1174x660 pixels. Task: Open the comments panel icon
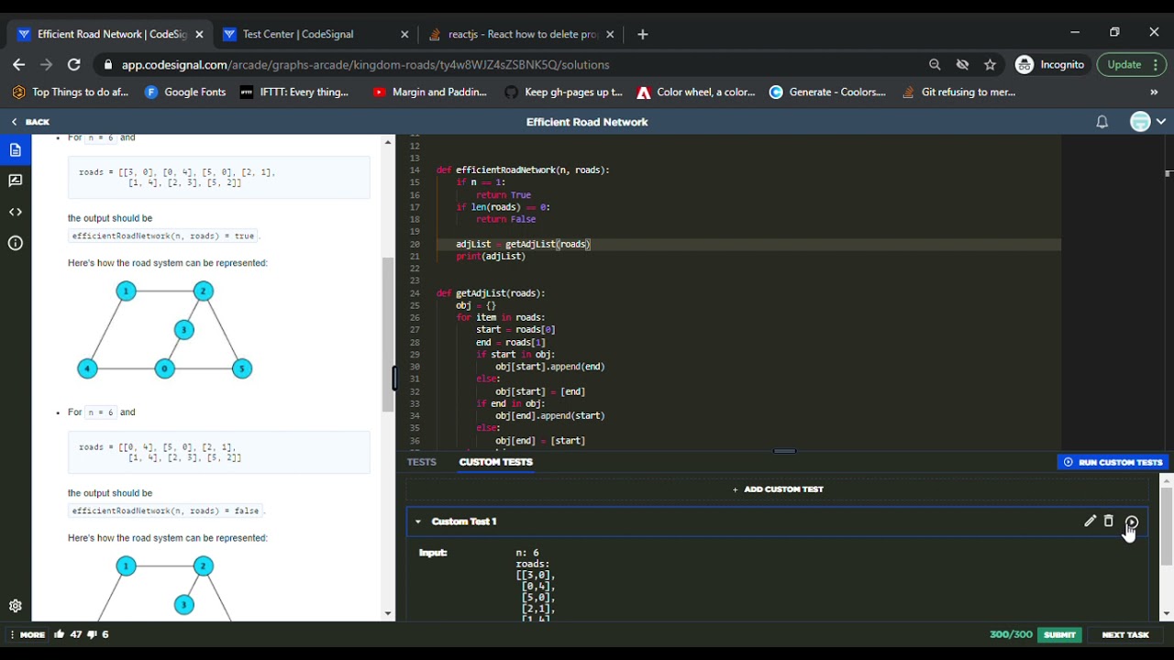(x=16, y=181)
